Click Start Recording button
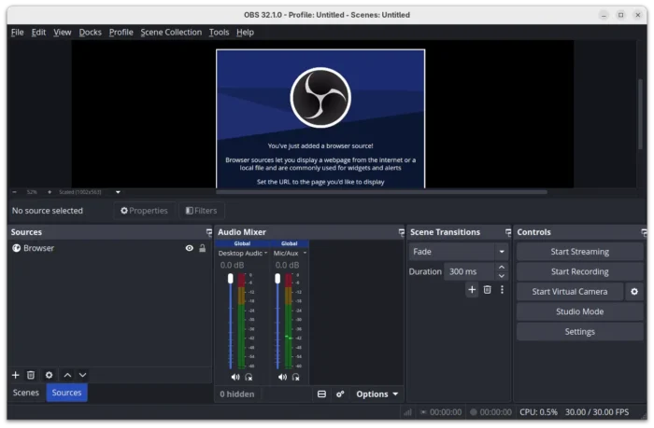 (x=579, y=271)
